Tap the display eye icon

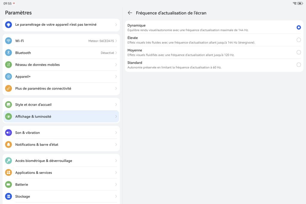click(x=8, y=116)
